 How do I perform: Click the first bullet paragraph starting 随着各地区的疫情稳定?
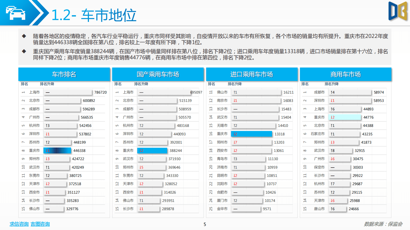[x=211, y=39]
